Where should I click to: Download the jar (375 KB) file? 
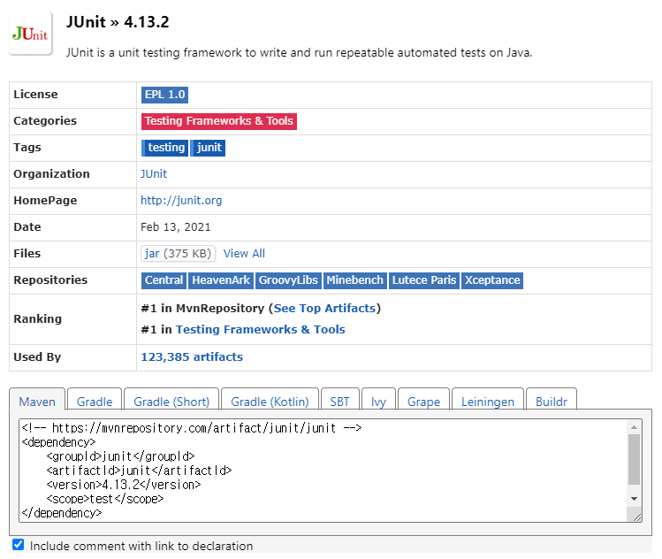(178, 254)
